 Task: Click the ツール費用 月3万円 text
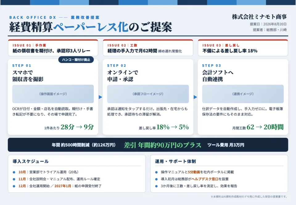[x=226, y=145]
